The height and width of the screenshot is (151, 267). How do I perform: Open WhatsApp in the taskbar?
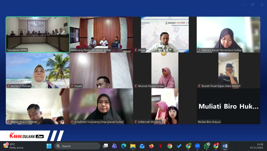point(207,146)
